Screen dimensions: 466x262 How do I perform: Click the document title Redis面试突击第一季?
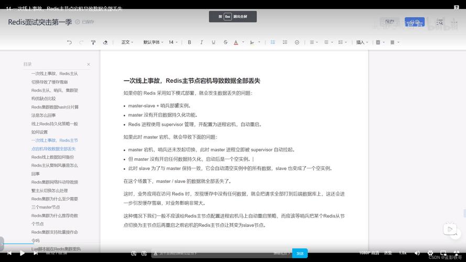coord(40,22)
